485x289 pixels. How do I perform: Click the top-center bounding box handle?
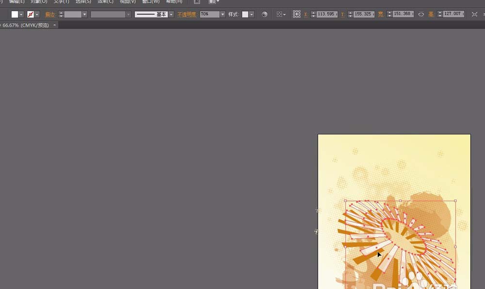coord(400,201)
